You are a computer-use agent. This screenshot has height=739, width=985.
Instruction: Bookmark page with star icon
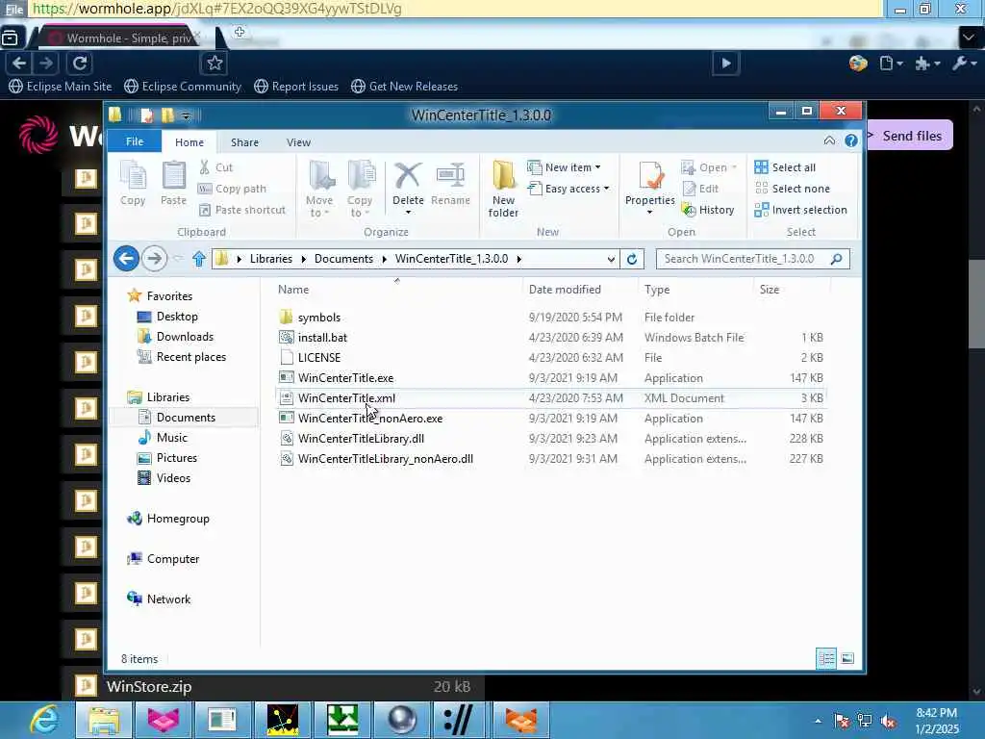pyautogui.click(x=215, y=63)
